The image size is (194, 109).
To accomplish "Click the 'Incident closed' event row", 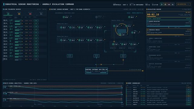I will pyautogui.click(x=159, y=102).
